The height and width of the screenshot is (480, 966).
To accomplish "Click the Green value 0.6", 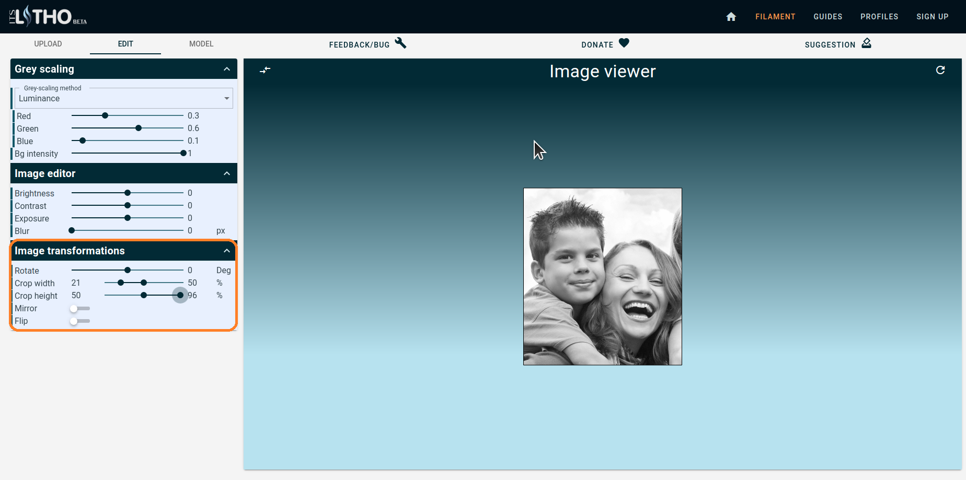I will point(193,128).
